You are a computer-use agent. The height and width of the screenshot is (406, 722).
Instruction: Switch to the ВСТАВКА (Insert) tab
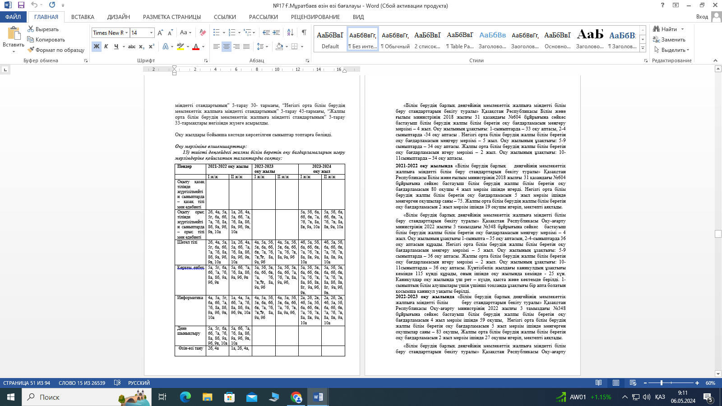pyautogui.click(x=83, y=17)
